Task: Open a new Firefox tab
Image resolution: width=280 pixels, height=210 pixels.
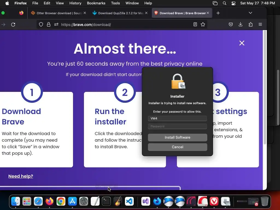Action: pos(218,13)
